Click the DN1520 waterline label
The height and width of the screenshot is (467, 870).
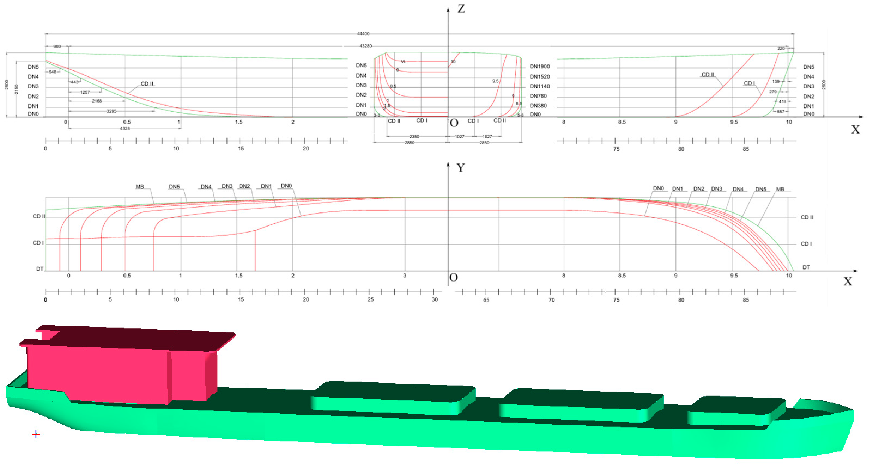(x=539, y=76)
